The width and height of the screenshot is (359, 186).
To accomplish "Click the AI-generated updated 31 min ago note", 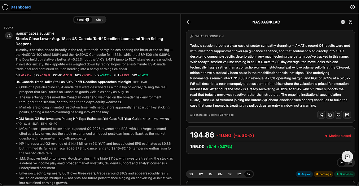I will pyautogui.click(x=212, y=115).
